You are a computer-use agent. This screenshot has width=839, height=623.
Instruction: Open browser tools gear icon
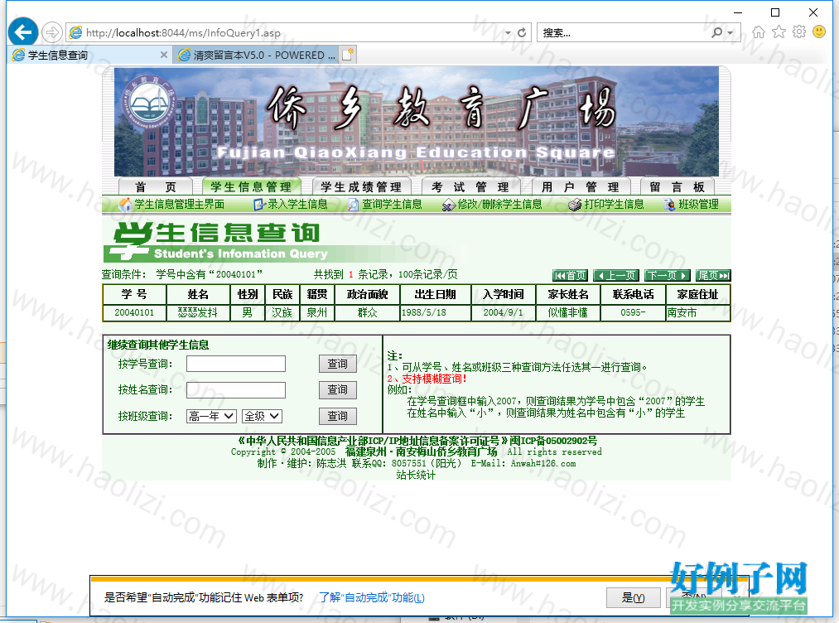(x=799, y=32)
